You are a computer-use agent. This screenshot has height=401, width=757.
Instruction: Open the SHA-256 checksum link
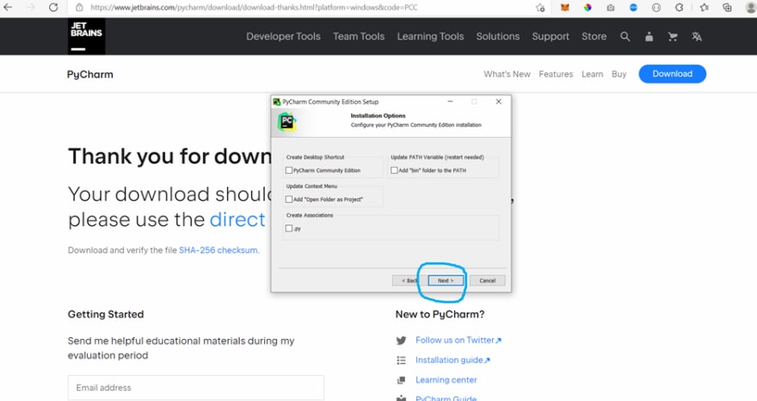click(218, 250)
